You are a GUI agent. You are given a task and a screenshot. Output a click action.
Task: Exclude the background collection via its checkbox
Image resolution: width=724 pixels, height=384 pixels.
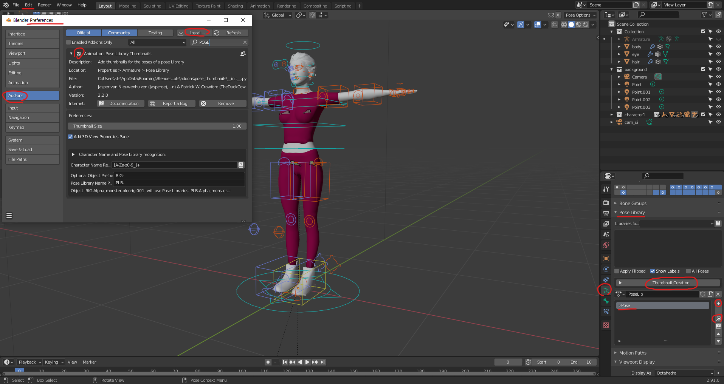click(703, 69)
